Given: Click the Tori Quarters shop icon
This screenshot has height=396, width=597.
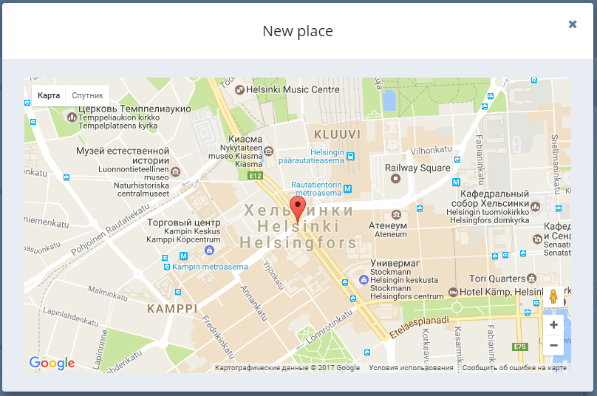Looking at the screenshot, I should click(531, 279).
